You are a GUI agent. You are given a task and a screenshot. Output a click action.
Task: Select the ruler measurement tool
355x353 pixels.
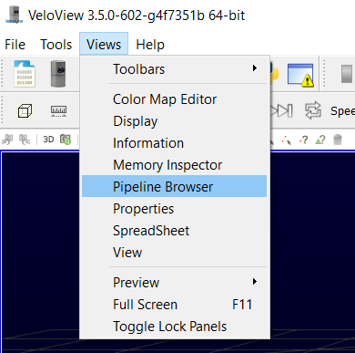click(x=58, y=111)
